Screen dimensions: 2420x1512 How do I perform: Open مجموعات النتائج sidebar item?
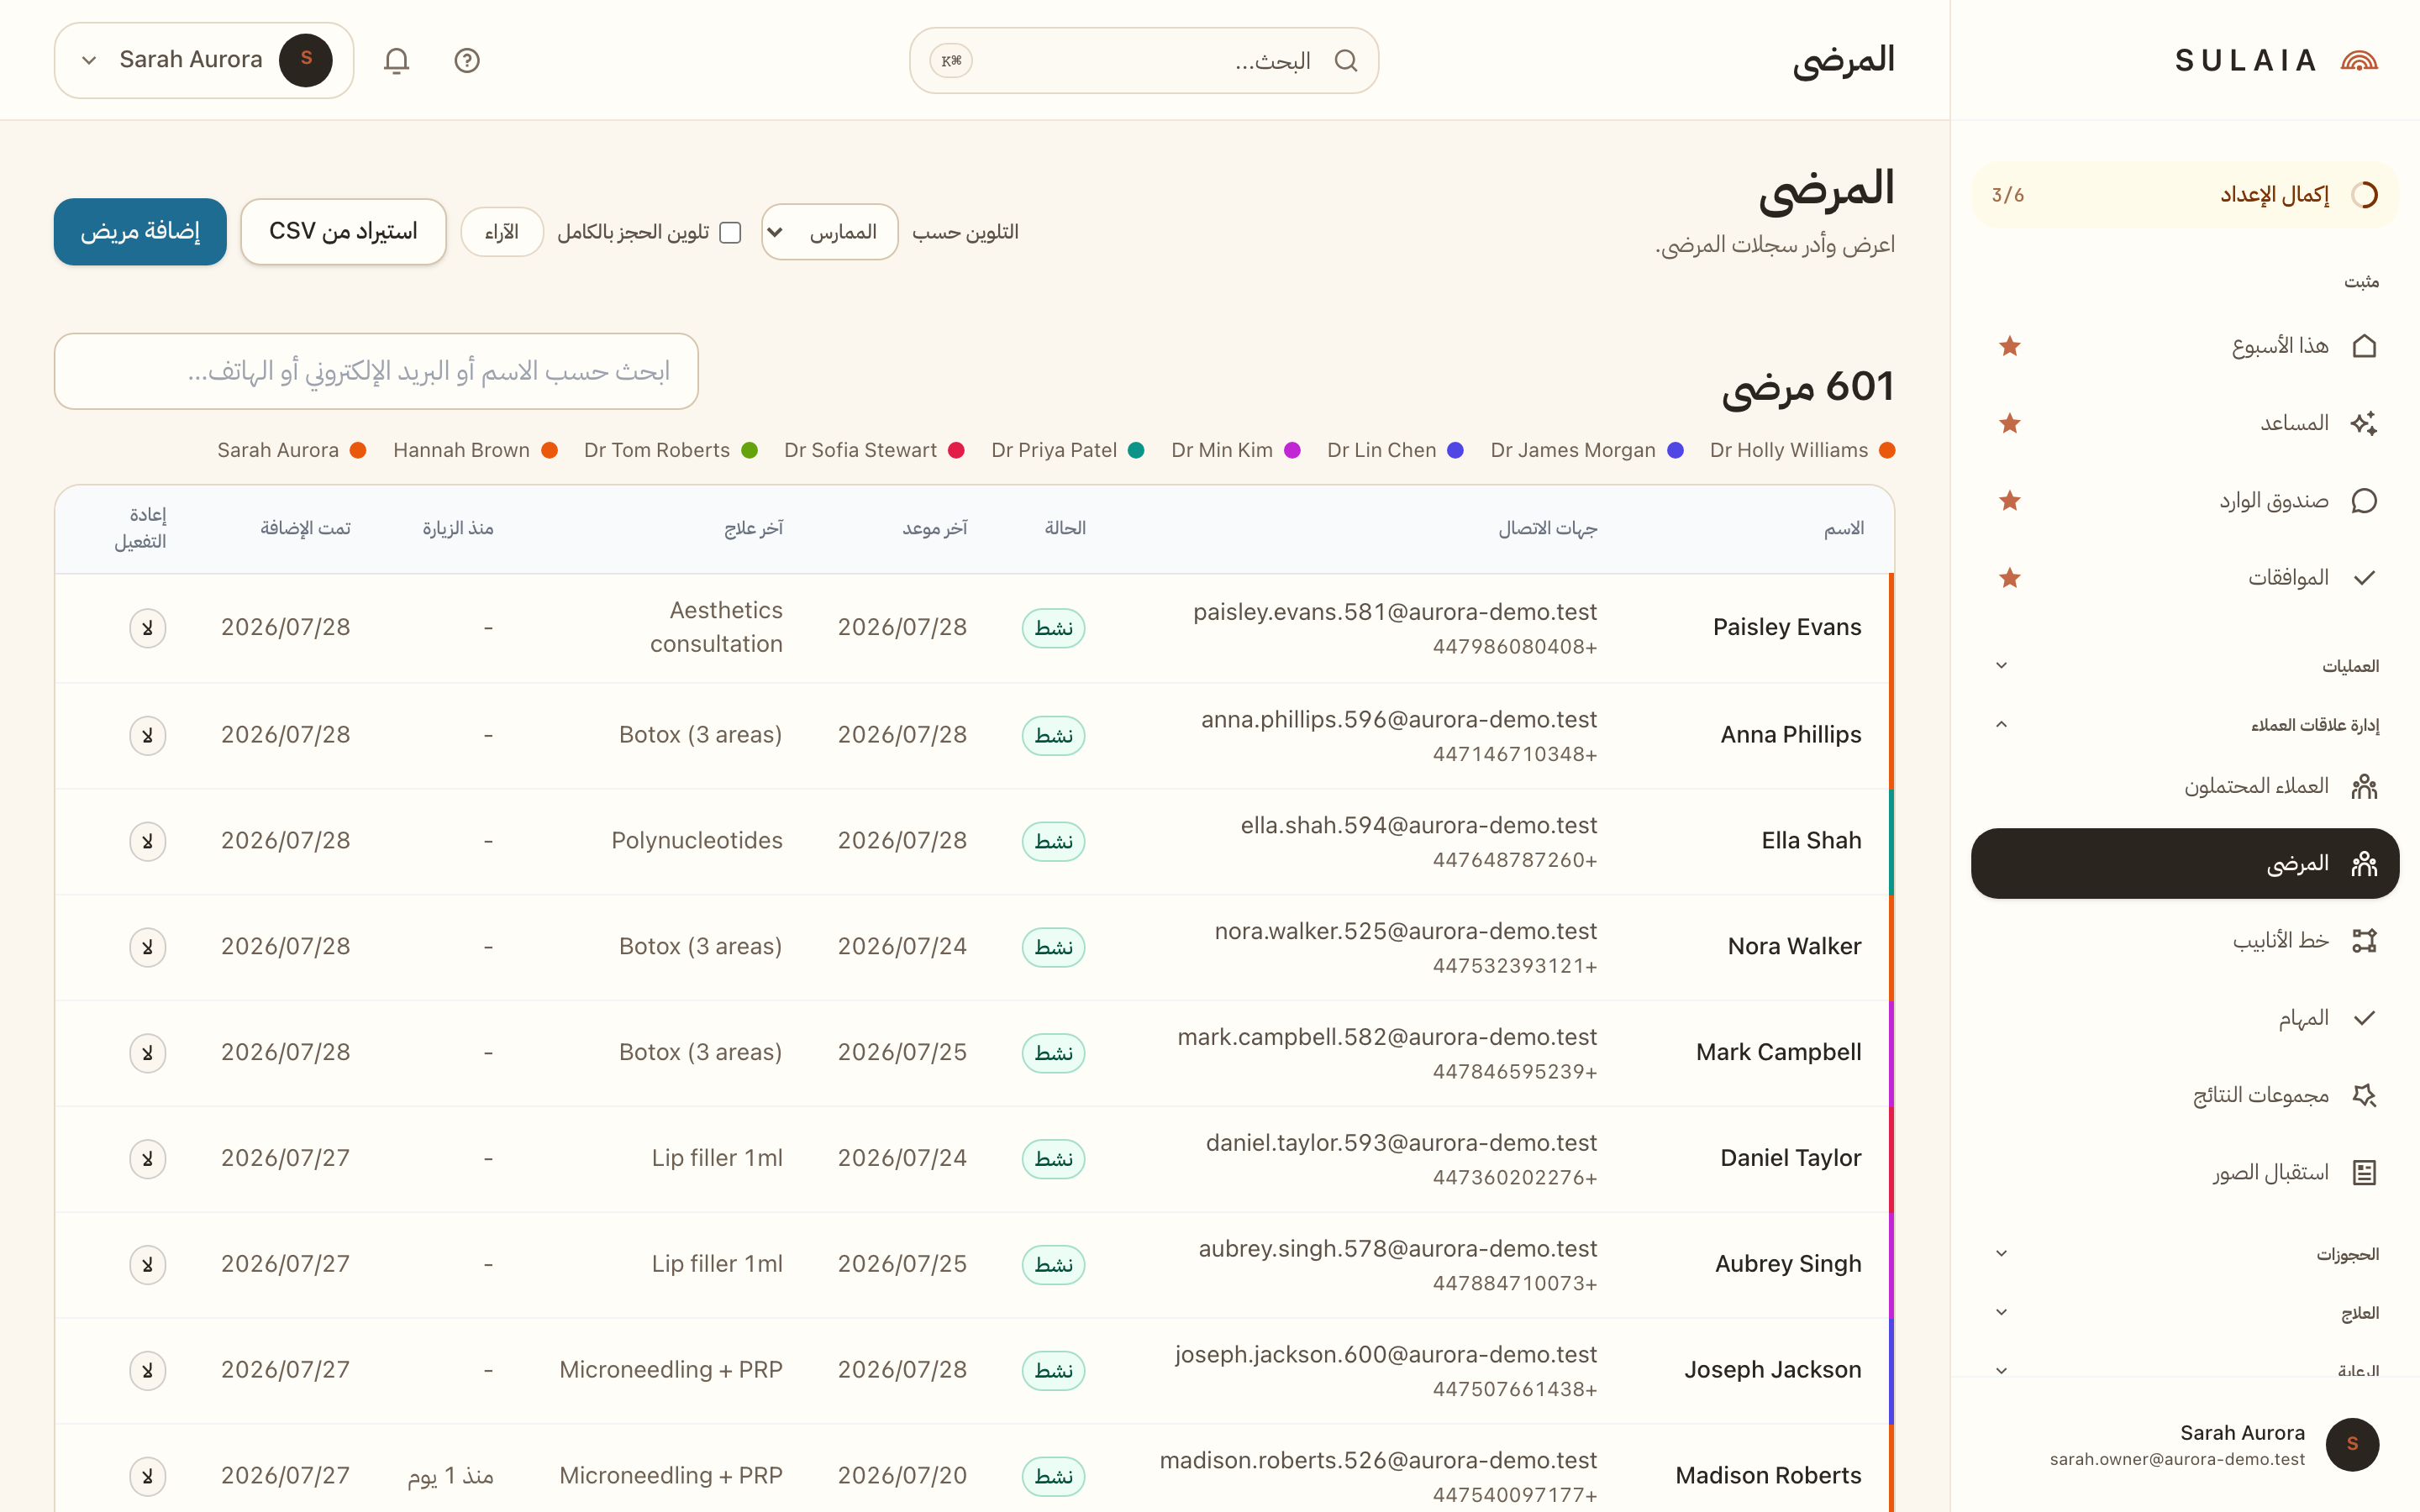2185,1095
